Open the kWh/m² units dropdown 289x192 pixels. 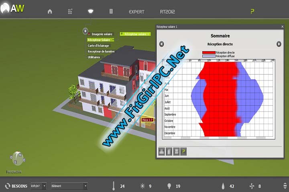39,186
